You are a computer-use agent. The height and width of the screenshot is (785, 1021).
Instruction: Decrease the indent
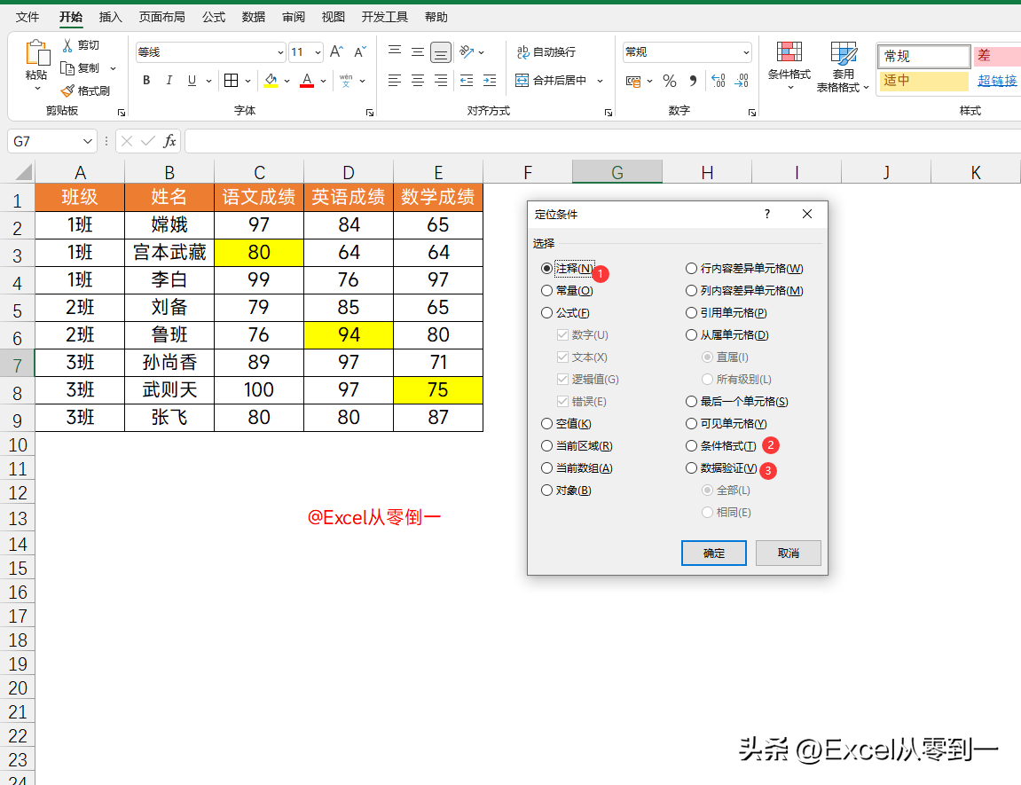click(467, 80)
